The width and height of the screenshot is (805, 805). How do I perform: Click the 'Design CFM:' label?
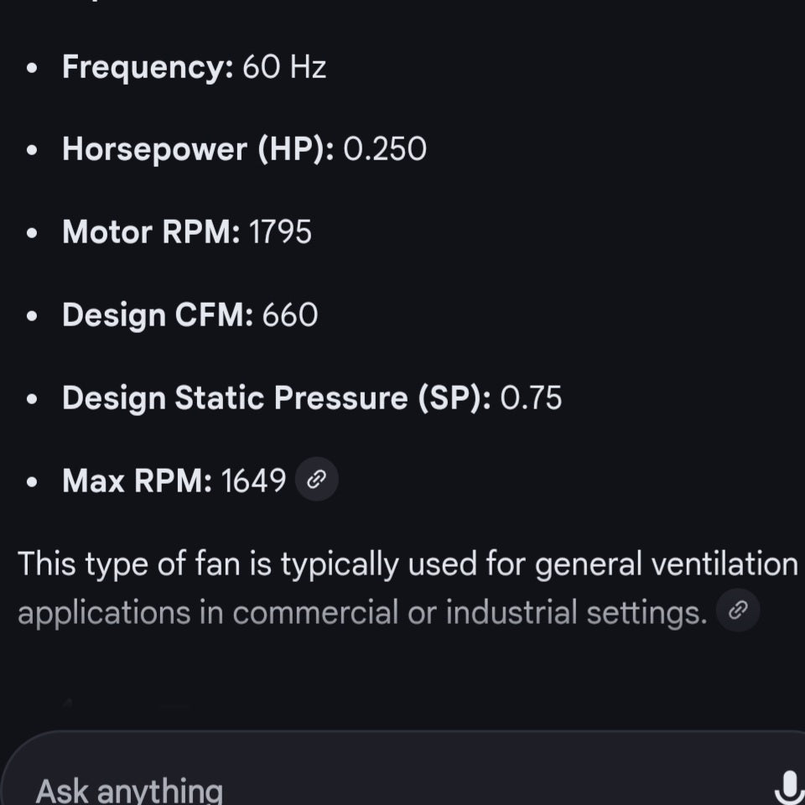(158, 315)
